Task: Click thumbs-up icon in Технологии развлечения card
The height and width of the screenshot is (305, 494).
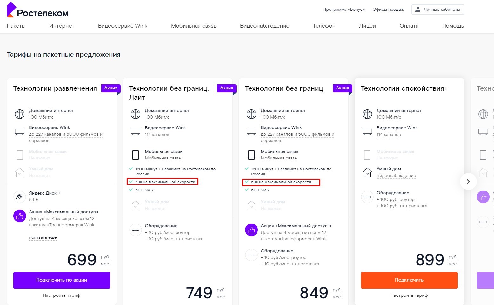Action: pyautogui.click(x=20, y=216)
